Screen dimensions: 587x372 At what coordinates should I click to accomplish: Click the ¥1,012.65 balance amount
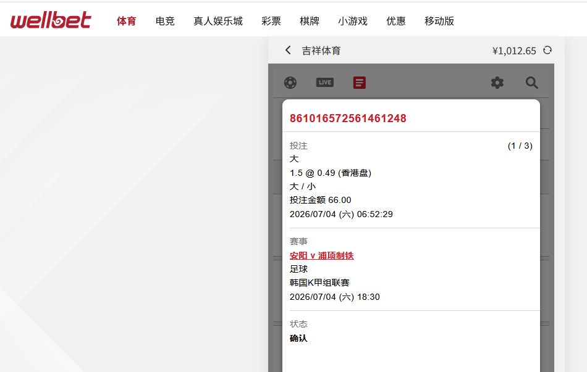[514, 51]
